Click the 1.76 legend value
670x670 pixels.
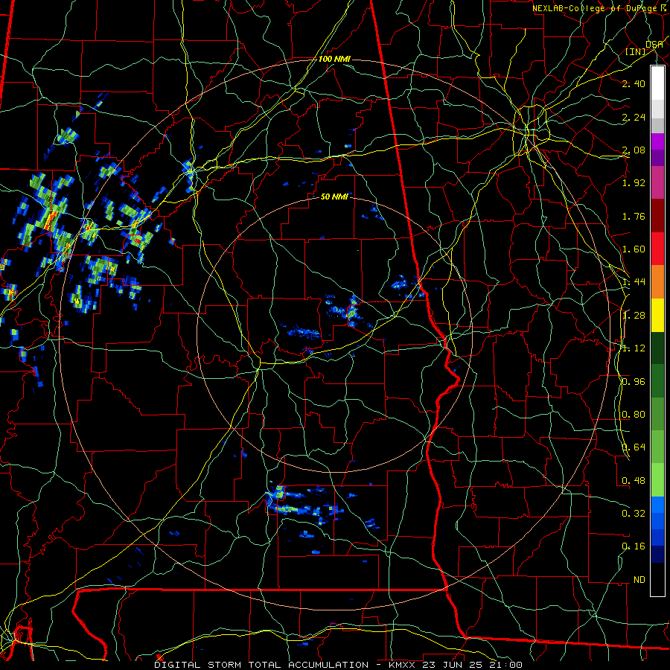pos(634,216)
